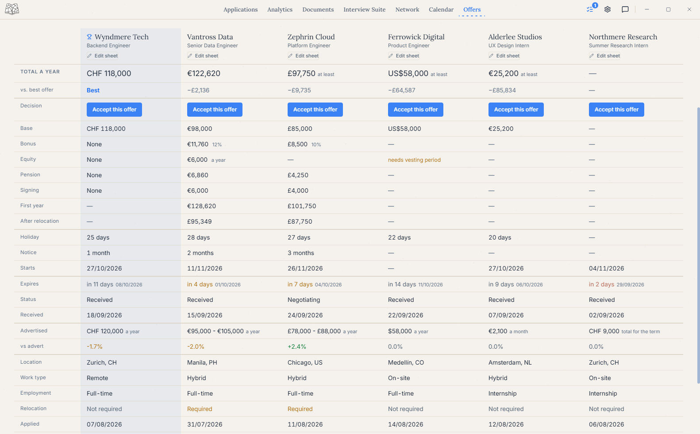Click the €11,760 bonus value
Screen dimensions: 700x434
point(198,144)
